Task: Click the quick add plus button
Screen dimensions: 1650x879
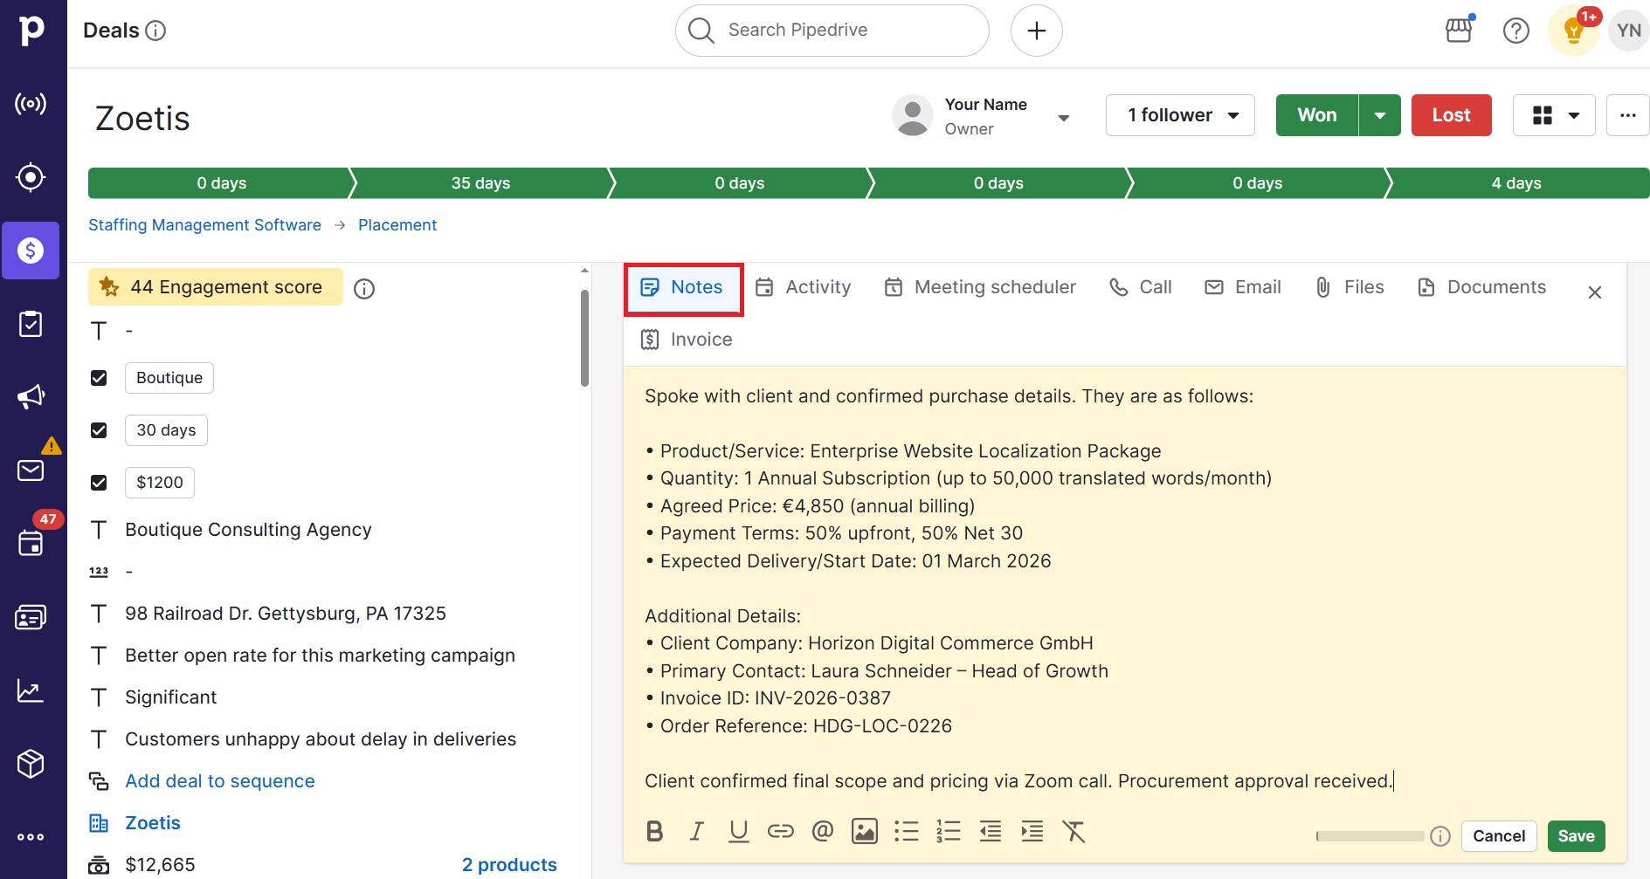Action: point(1037,31)
